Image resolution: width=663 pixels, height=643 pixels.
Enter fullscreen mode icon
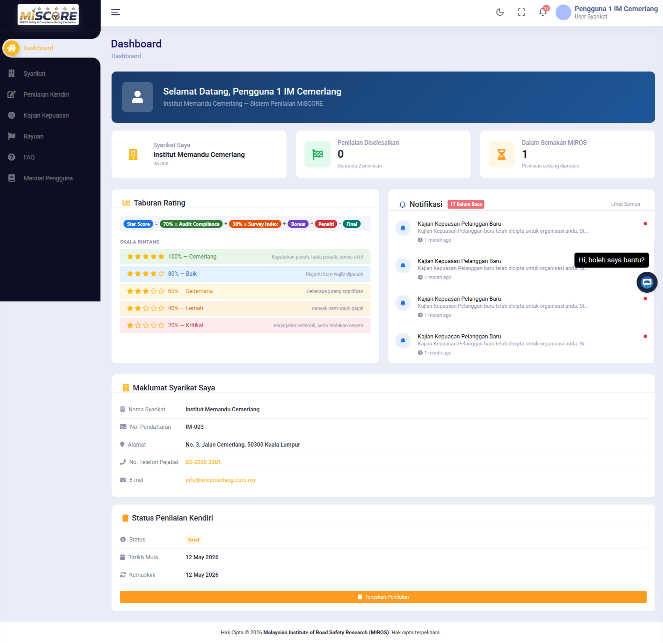(522, 12)
